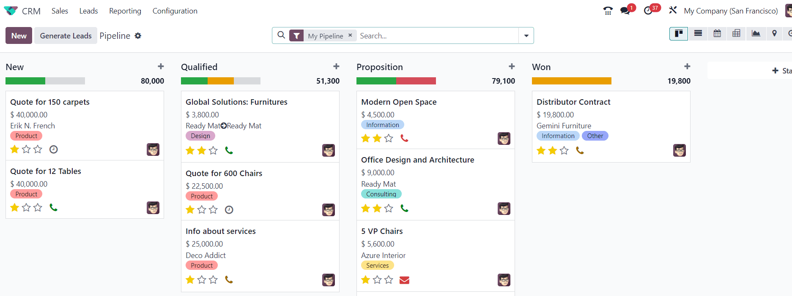Switch to List view
The image size is (792, 296).
(x=698, y=34)
